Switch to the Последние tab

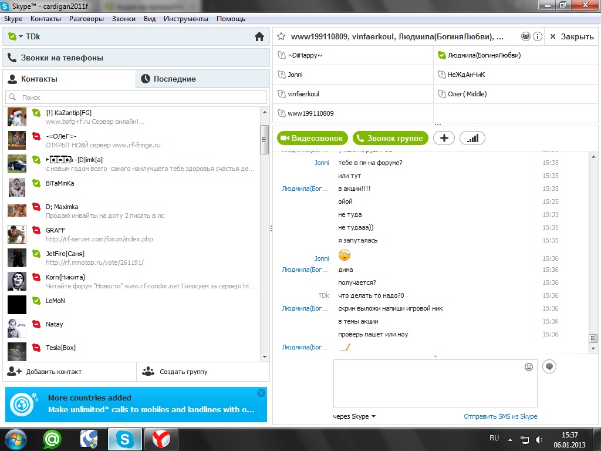coord(202,79)
